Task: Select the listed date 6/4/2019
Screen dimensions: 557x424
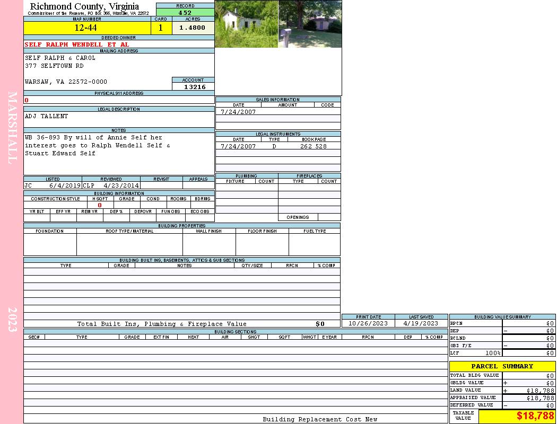Action: [x=65, y=186]
